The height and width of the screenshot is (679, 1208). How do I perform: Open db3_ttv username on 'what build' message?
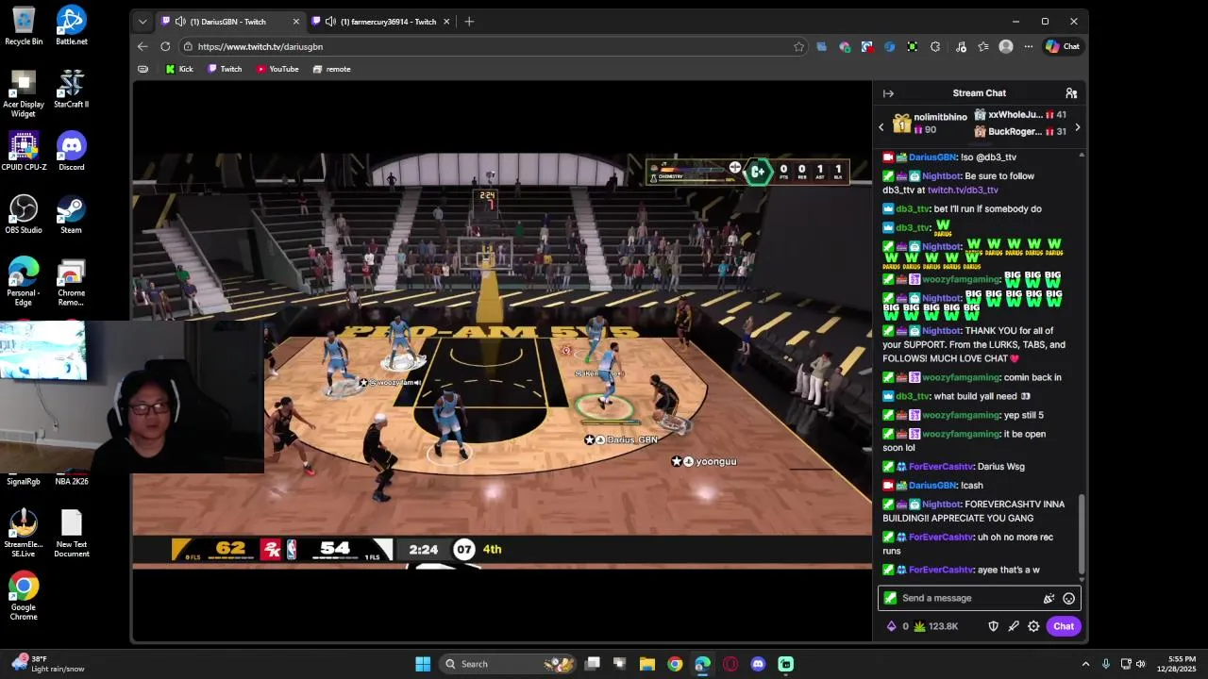pyautogui.click(x=913, y=396)
